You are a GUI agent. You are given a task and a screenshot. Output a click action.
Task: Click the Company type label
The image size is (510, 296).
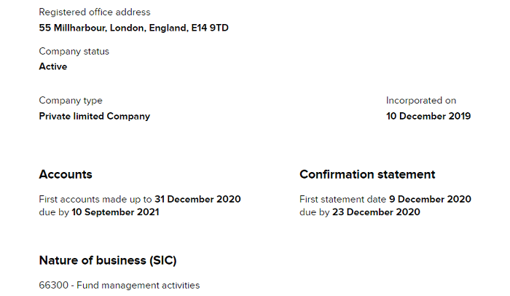point(70,101)
